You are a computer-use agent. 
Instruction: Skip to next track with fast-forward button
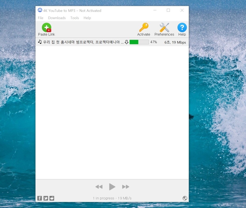click(126, 187)
